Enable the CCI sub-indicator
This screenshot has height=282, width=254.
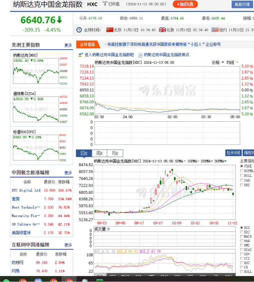(242, 258)
